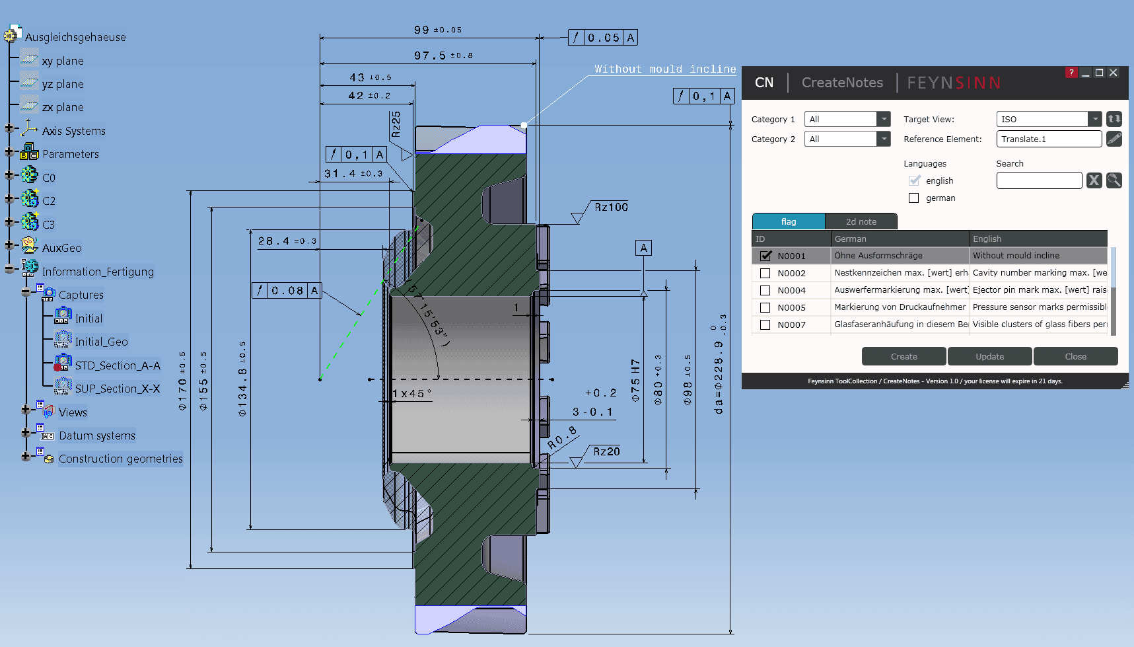The image size is (1134, 647).
Task: Click the Parameters node icon
Action: [29, 153]
